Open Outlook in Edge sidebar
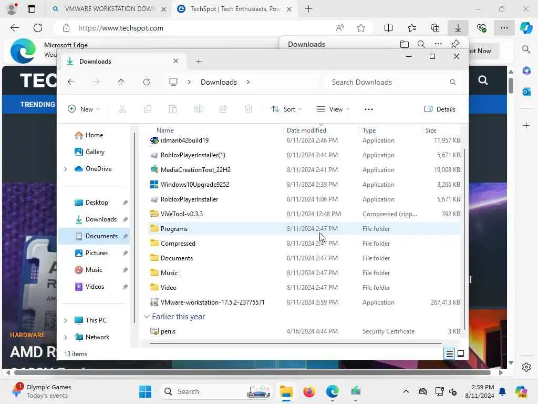The height and width of the screenshot is (404, 538). click(526, 92)
